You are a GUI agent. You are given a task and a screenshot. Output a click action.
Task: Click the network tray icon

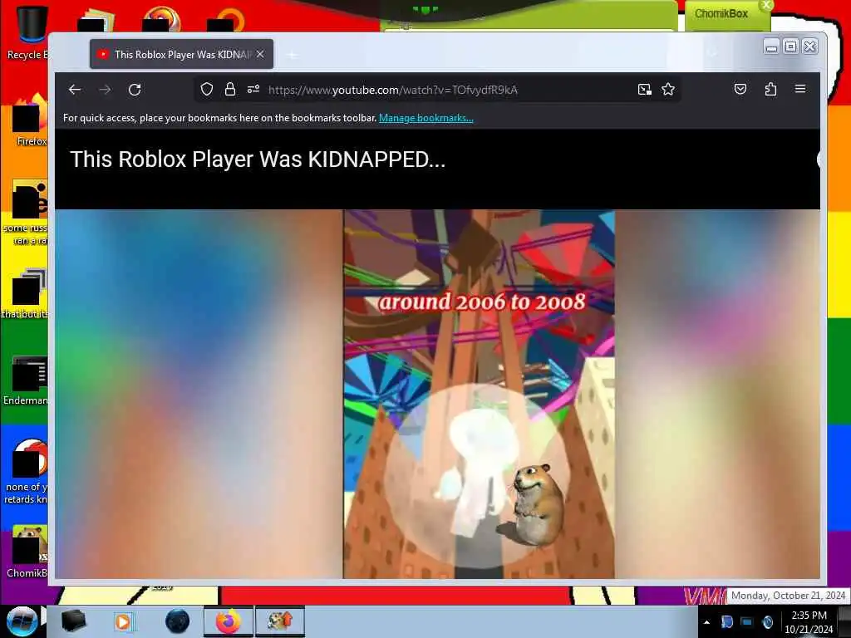pos(747,622)
